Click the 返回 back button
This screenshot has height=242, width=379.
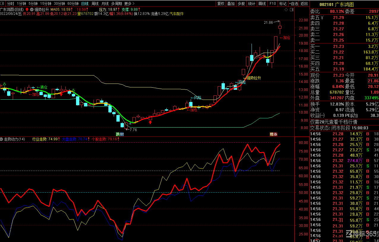click(x=304, y=4)
